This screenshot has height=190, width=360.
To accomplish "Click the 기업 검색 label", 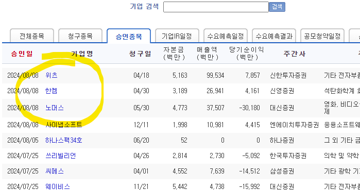I will tap(144, 6).
